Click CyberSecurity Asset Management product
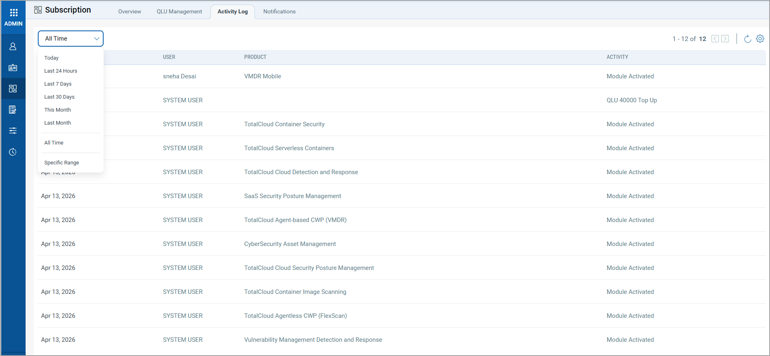 click(290, 244)
